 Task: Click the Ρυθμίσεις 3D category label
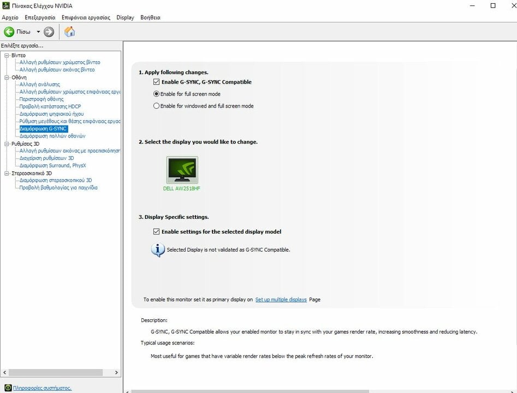point(26,144)
